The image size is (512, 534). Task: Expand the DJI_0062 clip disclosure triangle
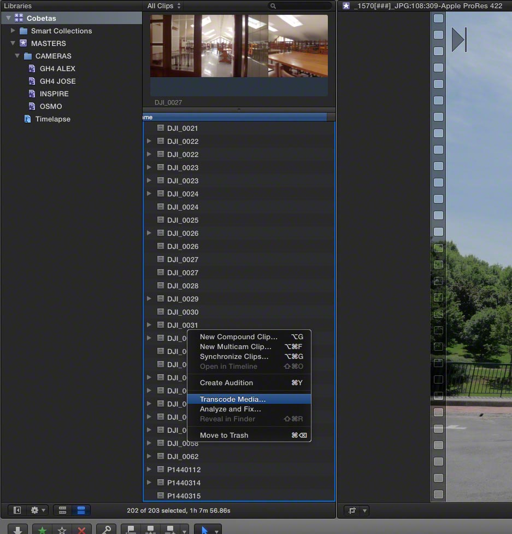pyautogui.click(x=149, y=456)
